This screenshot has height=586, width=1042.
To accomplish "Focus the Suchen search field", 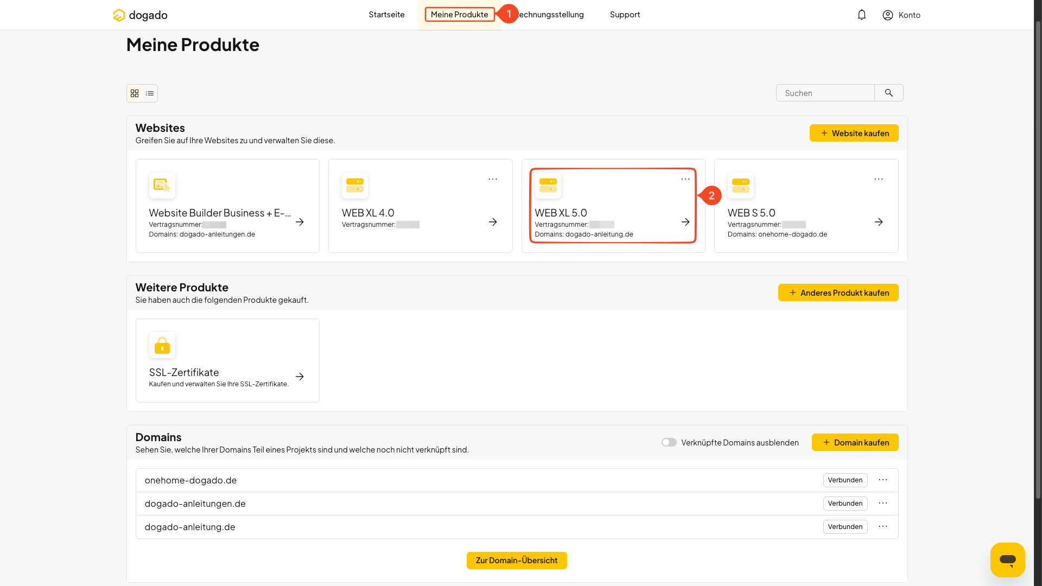I will [x=825, y=93].
